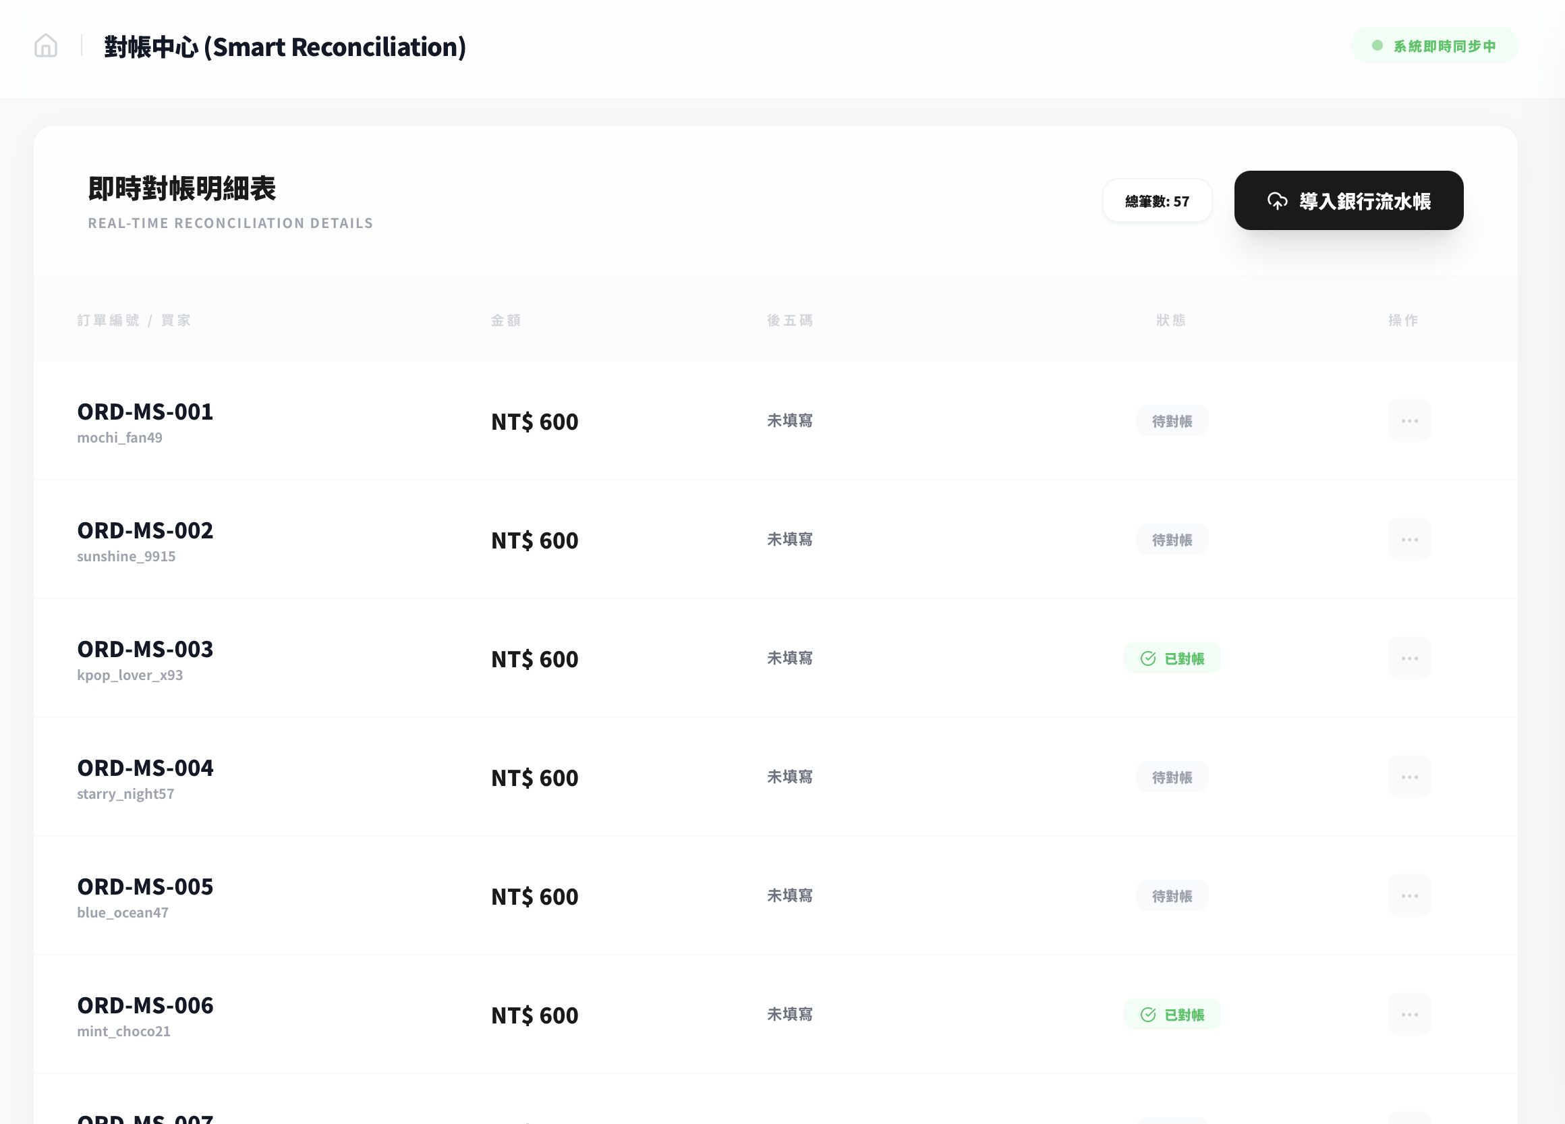This screenshot has height=1124, width=1565.
Task: Click 後五碼 column header
Action: point(789,320)
